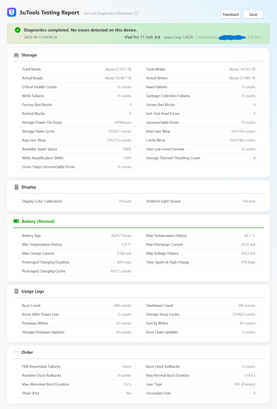Click the 152267 counts flash cycles value

point(120,131)
